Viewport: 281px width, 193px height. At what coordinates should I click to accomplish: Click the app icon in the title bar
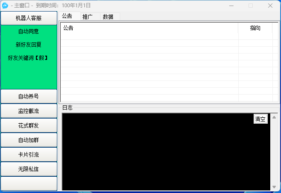[x=5, y=6]
